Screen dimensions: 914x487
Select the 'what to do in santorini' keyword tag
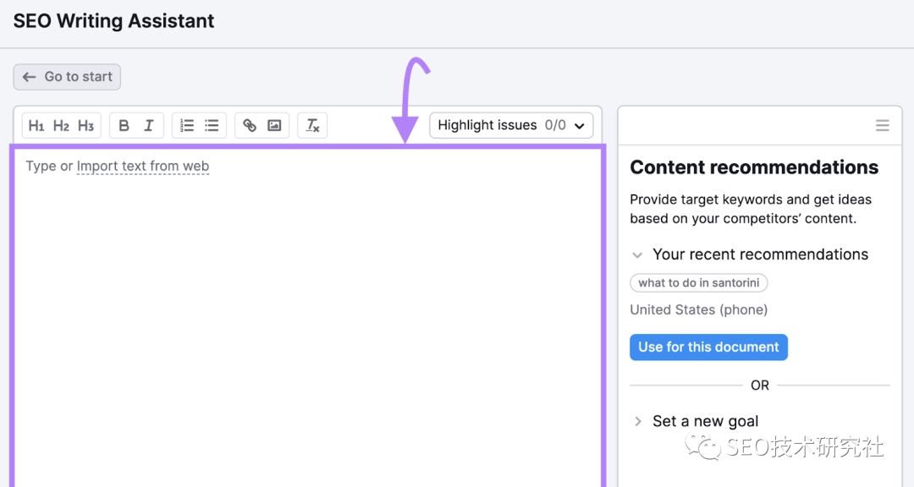pyautogui.click(x=699, y=283)
